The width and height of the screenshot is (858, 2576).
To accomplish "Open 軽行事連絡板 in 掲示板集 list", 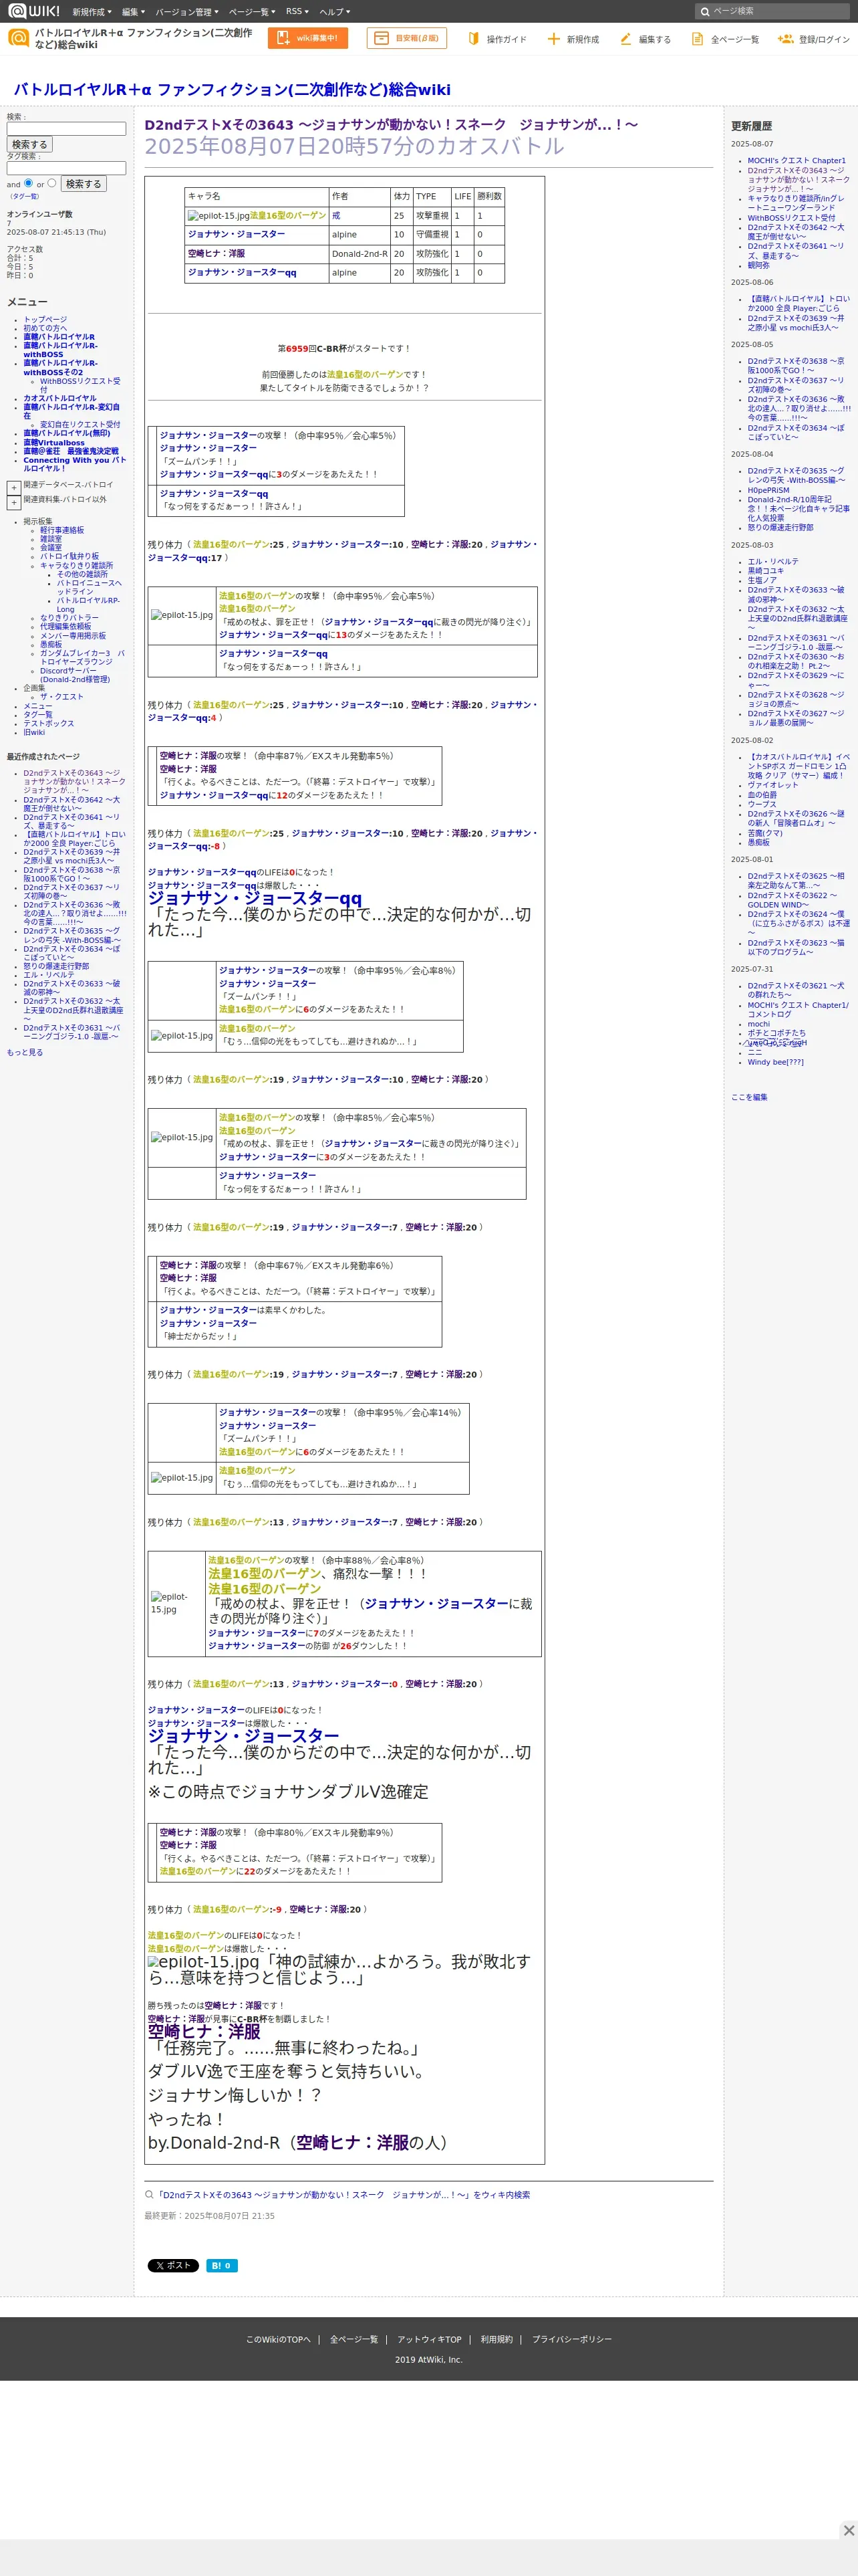I will (x=62, y=530).
